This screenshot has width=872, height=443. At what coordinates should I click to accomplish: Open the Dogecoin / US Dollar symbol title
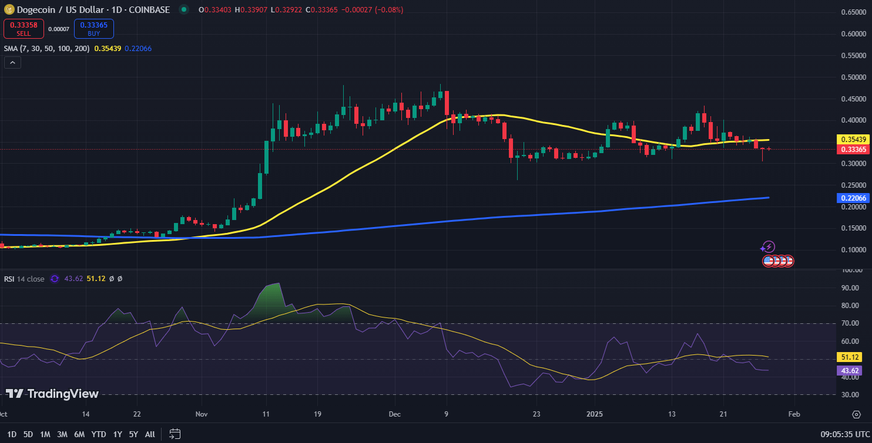tap(94, 9)
